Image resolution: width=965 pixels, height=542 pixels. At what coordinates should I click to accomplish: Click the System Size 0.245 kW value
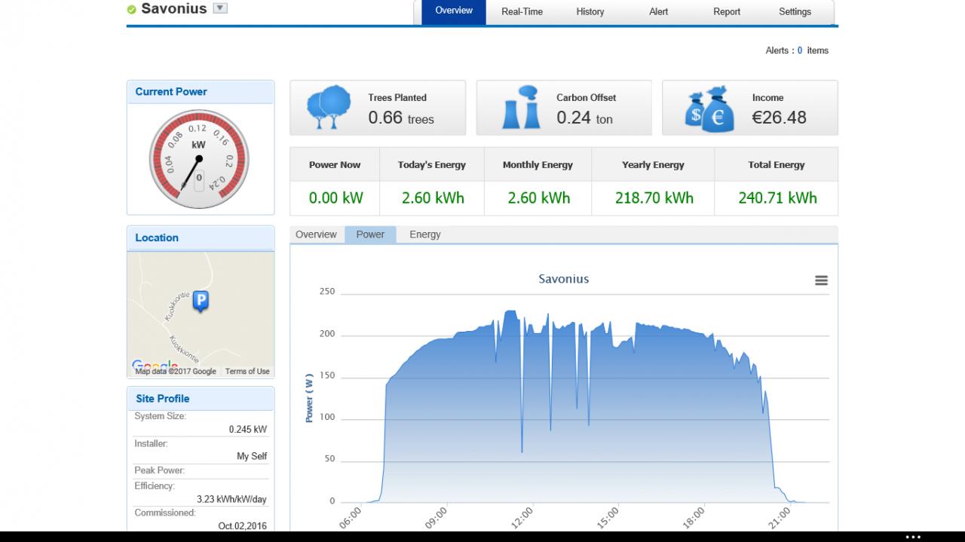pos(248,430)
